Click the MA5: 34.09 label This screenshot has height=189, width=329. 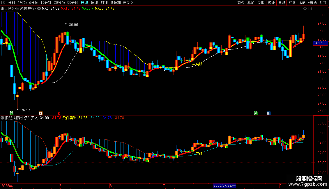click(x=51, y=8)
